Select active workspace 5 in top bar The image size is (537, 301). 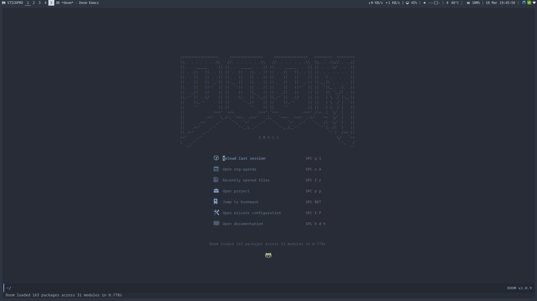[x=51, y=3]
